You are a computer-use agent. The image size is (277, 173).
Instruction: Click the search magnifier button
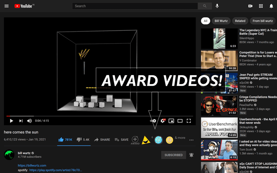pos(205,6)
